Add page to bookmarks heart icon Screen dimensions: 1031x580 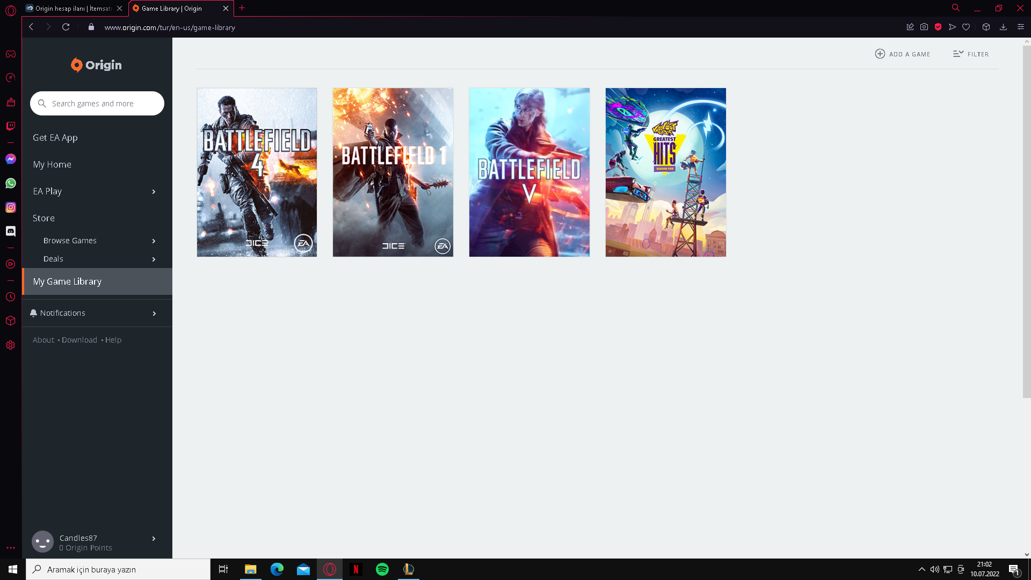(966, 27)
